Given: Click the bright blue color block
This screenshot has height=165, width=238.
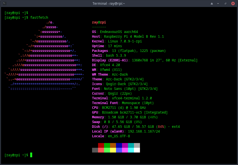Looking at the screenshot, I should [119, 150].
